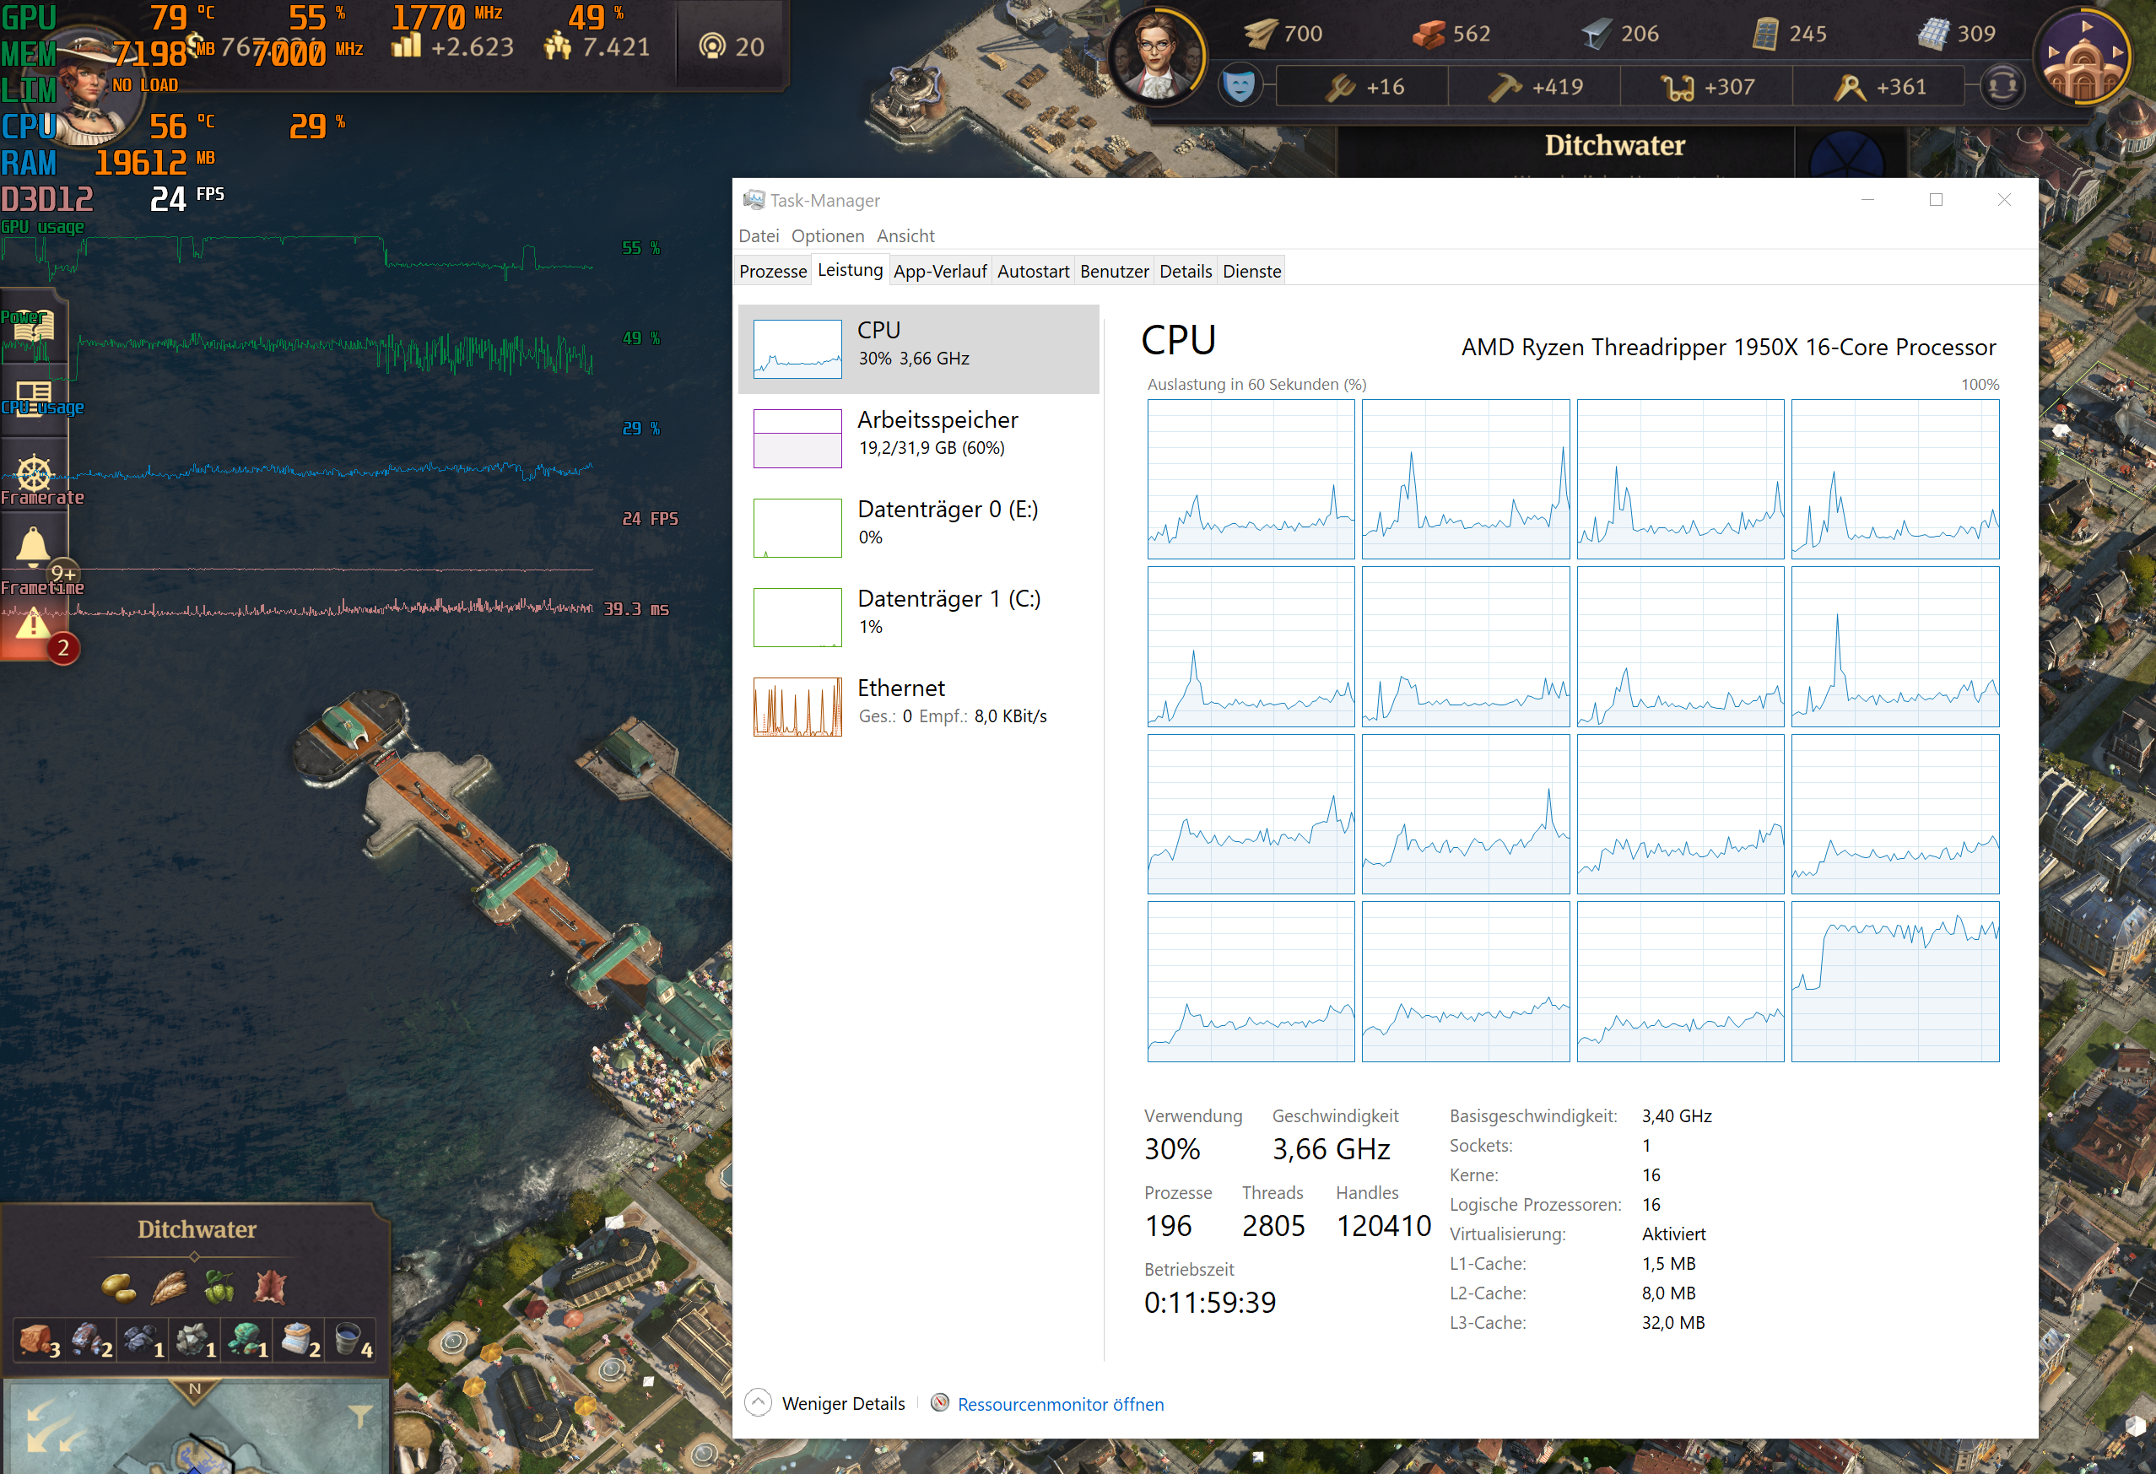Switch to the Dienste tab
2156x1474 pixels.
pos(1251,271)
